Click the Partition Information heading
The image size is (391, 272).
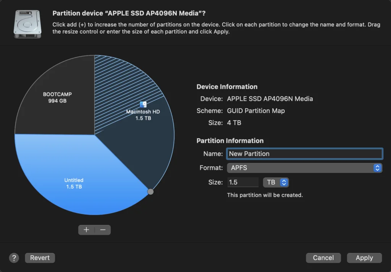[230, 141]
